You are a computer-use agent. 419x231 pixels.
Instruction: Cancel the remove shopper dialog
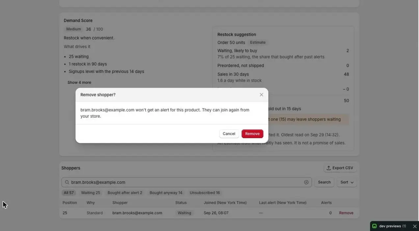[229, 134]
